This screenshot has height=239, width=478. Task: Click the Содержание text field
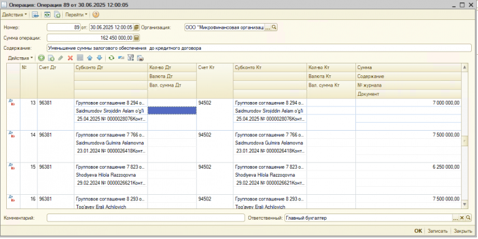click(259, 48)
